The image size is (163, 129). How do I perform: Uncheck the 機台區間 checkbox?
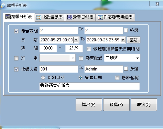(16, 31)
